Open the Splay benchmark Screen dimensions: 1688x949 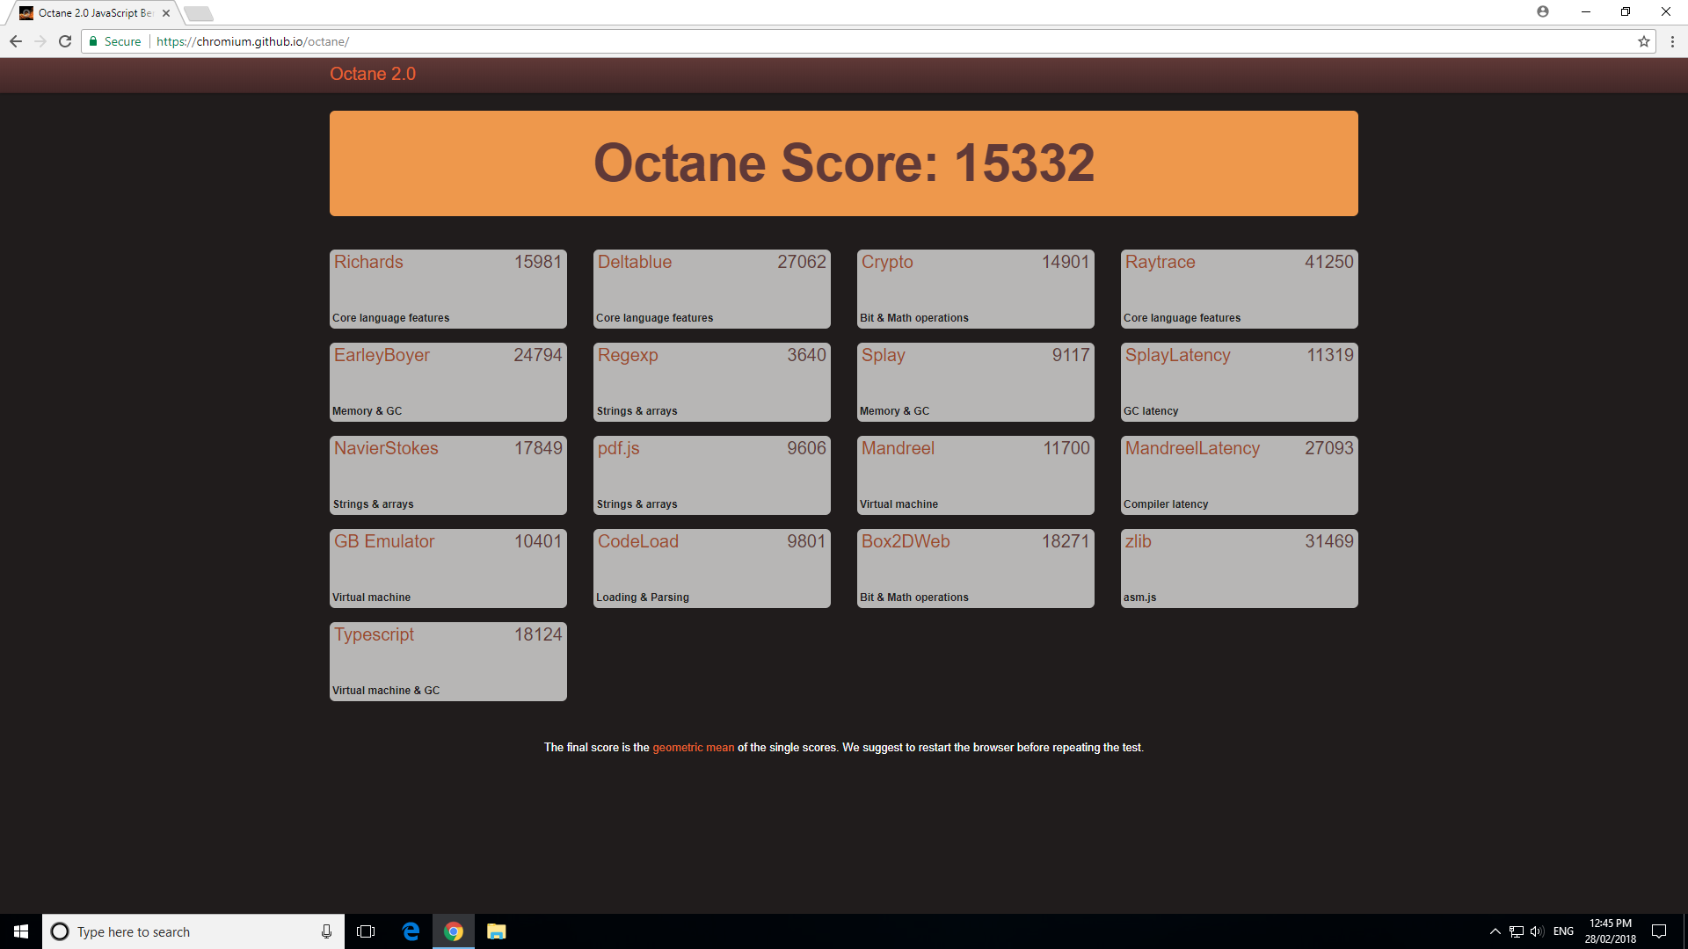tap(884, 355)
